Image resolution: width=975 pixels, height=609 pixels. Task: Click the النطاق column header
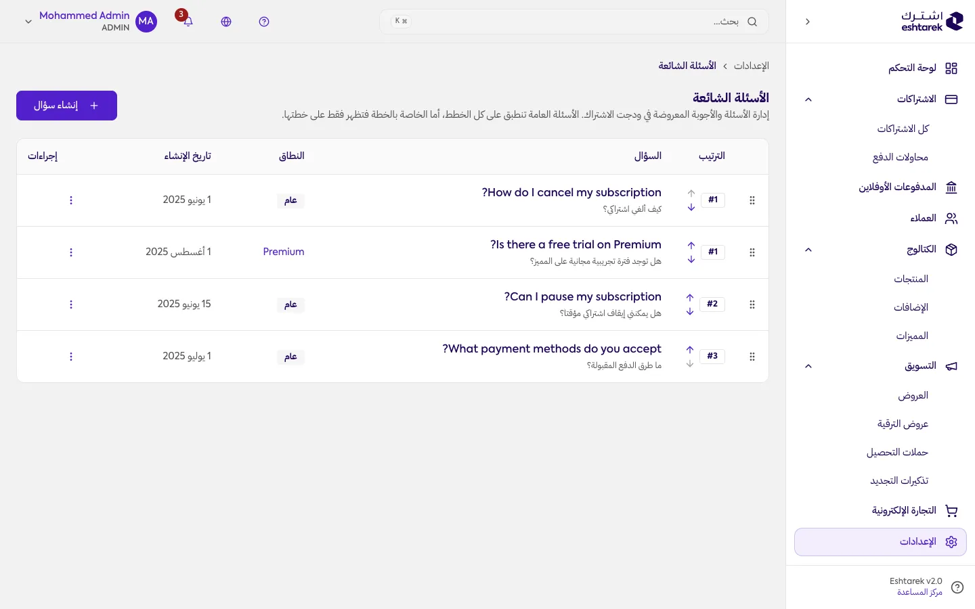(292, 156)
